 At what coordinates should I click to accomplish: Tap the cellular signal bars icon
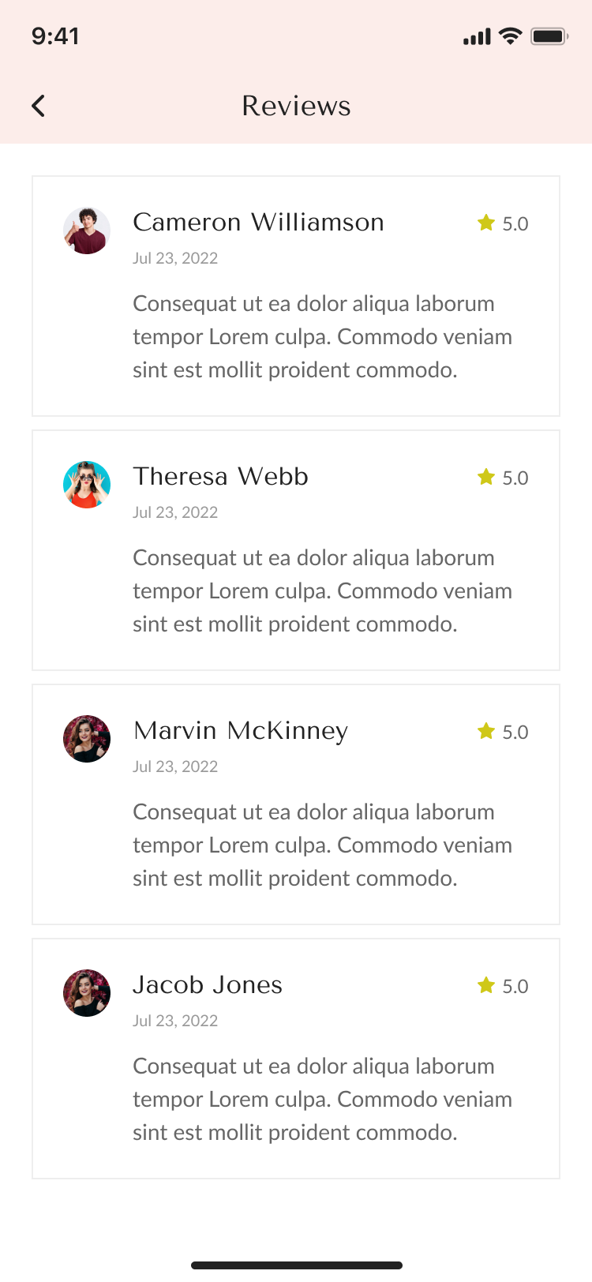(x=477, y=37)
